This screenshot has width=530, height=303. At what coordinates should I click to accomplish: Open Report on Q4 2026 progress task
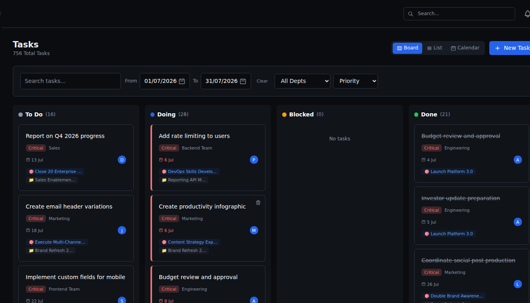[65, 136]
